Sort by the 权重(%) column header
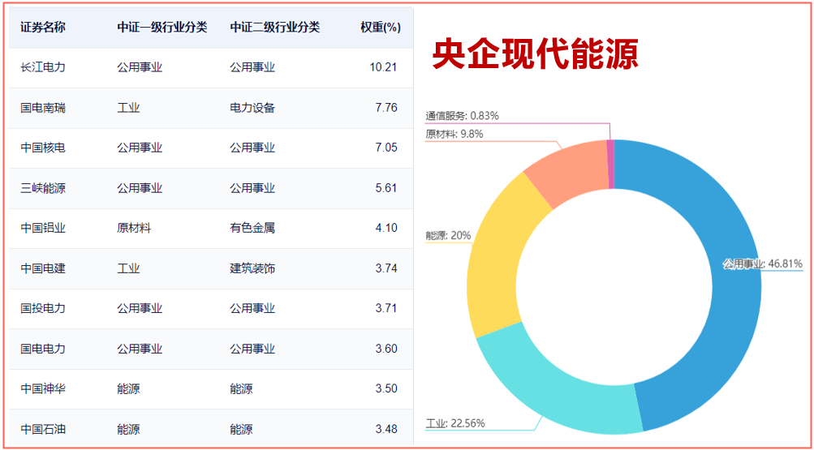814x450 pixels. pyautogui.click(x=381, y=27)
